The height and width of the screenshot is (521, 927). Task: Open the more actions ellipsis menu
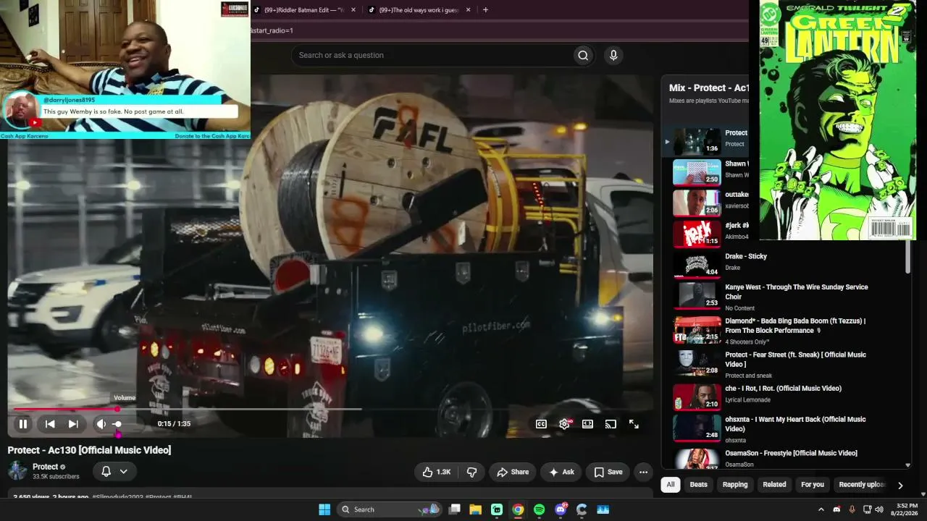tap(643, 472)
